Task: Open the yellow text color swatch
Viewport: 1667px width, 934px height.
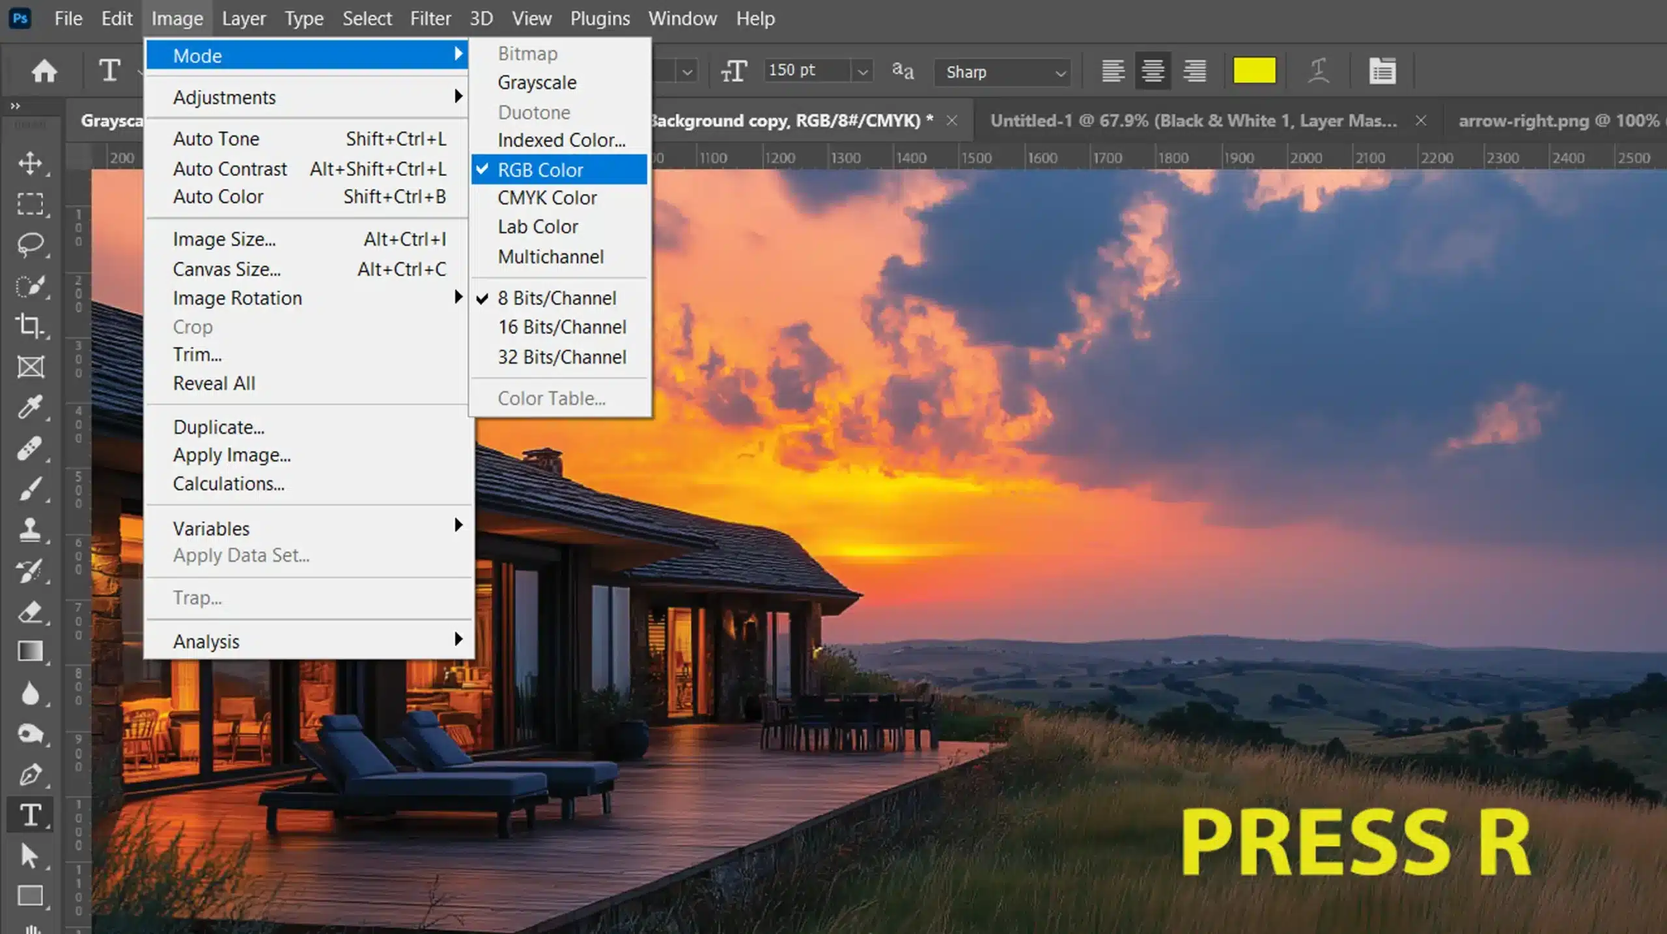Action: click(x=1254, y=70)
